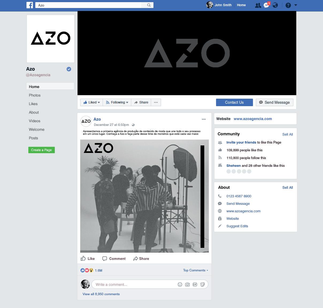The height and width of the screenshot is (308, 323).
Task: Open the Following dropdown button
Action: [x=117, y=102]
